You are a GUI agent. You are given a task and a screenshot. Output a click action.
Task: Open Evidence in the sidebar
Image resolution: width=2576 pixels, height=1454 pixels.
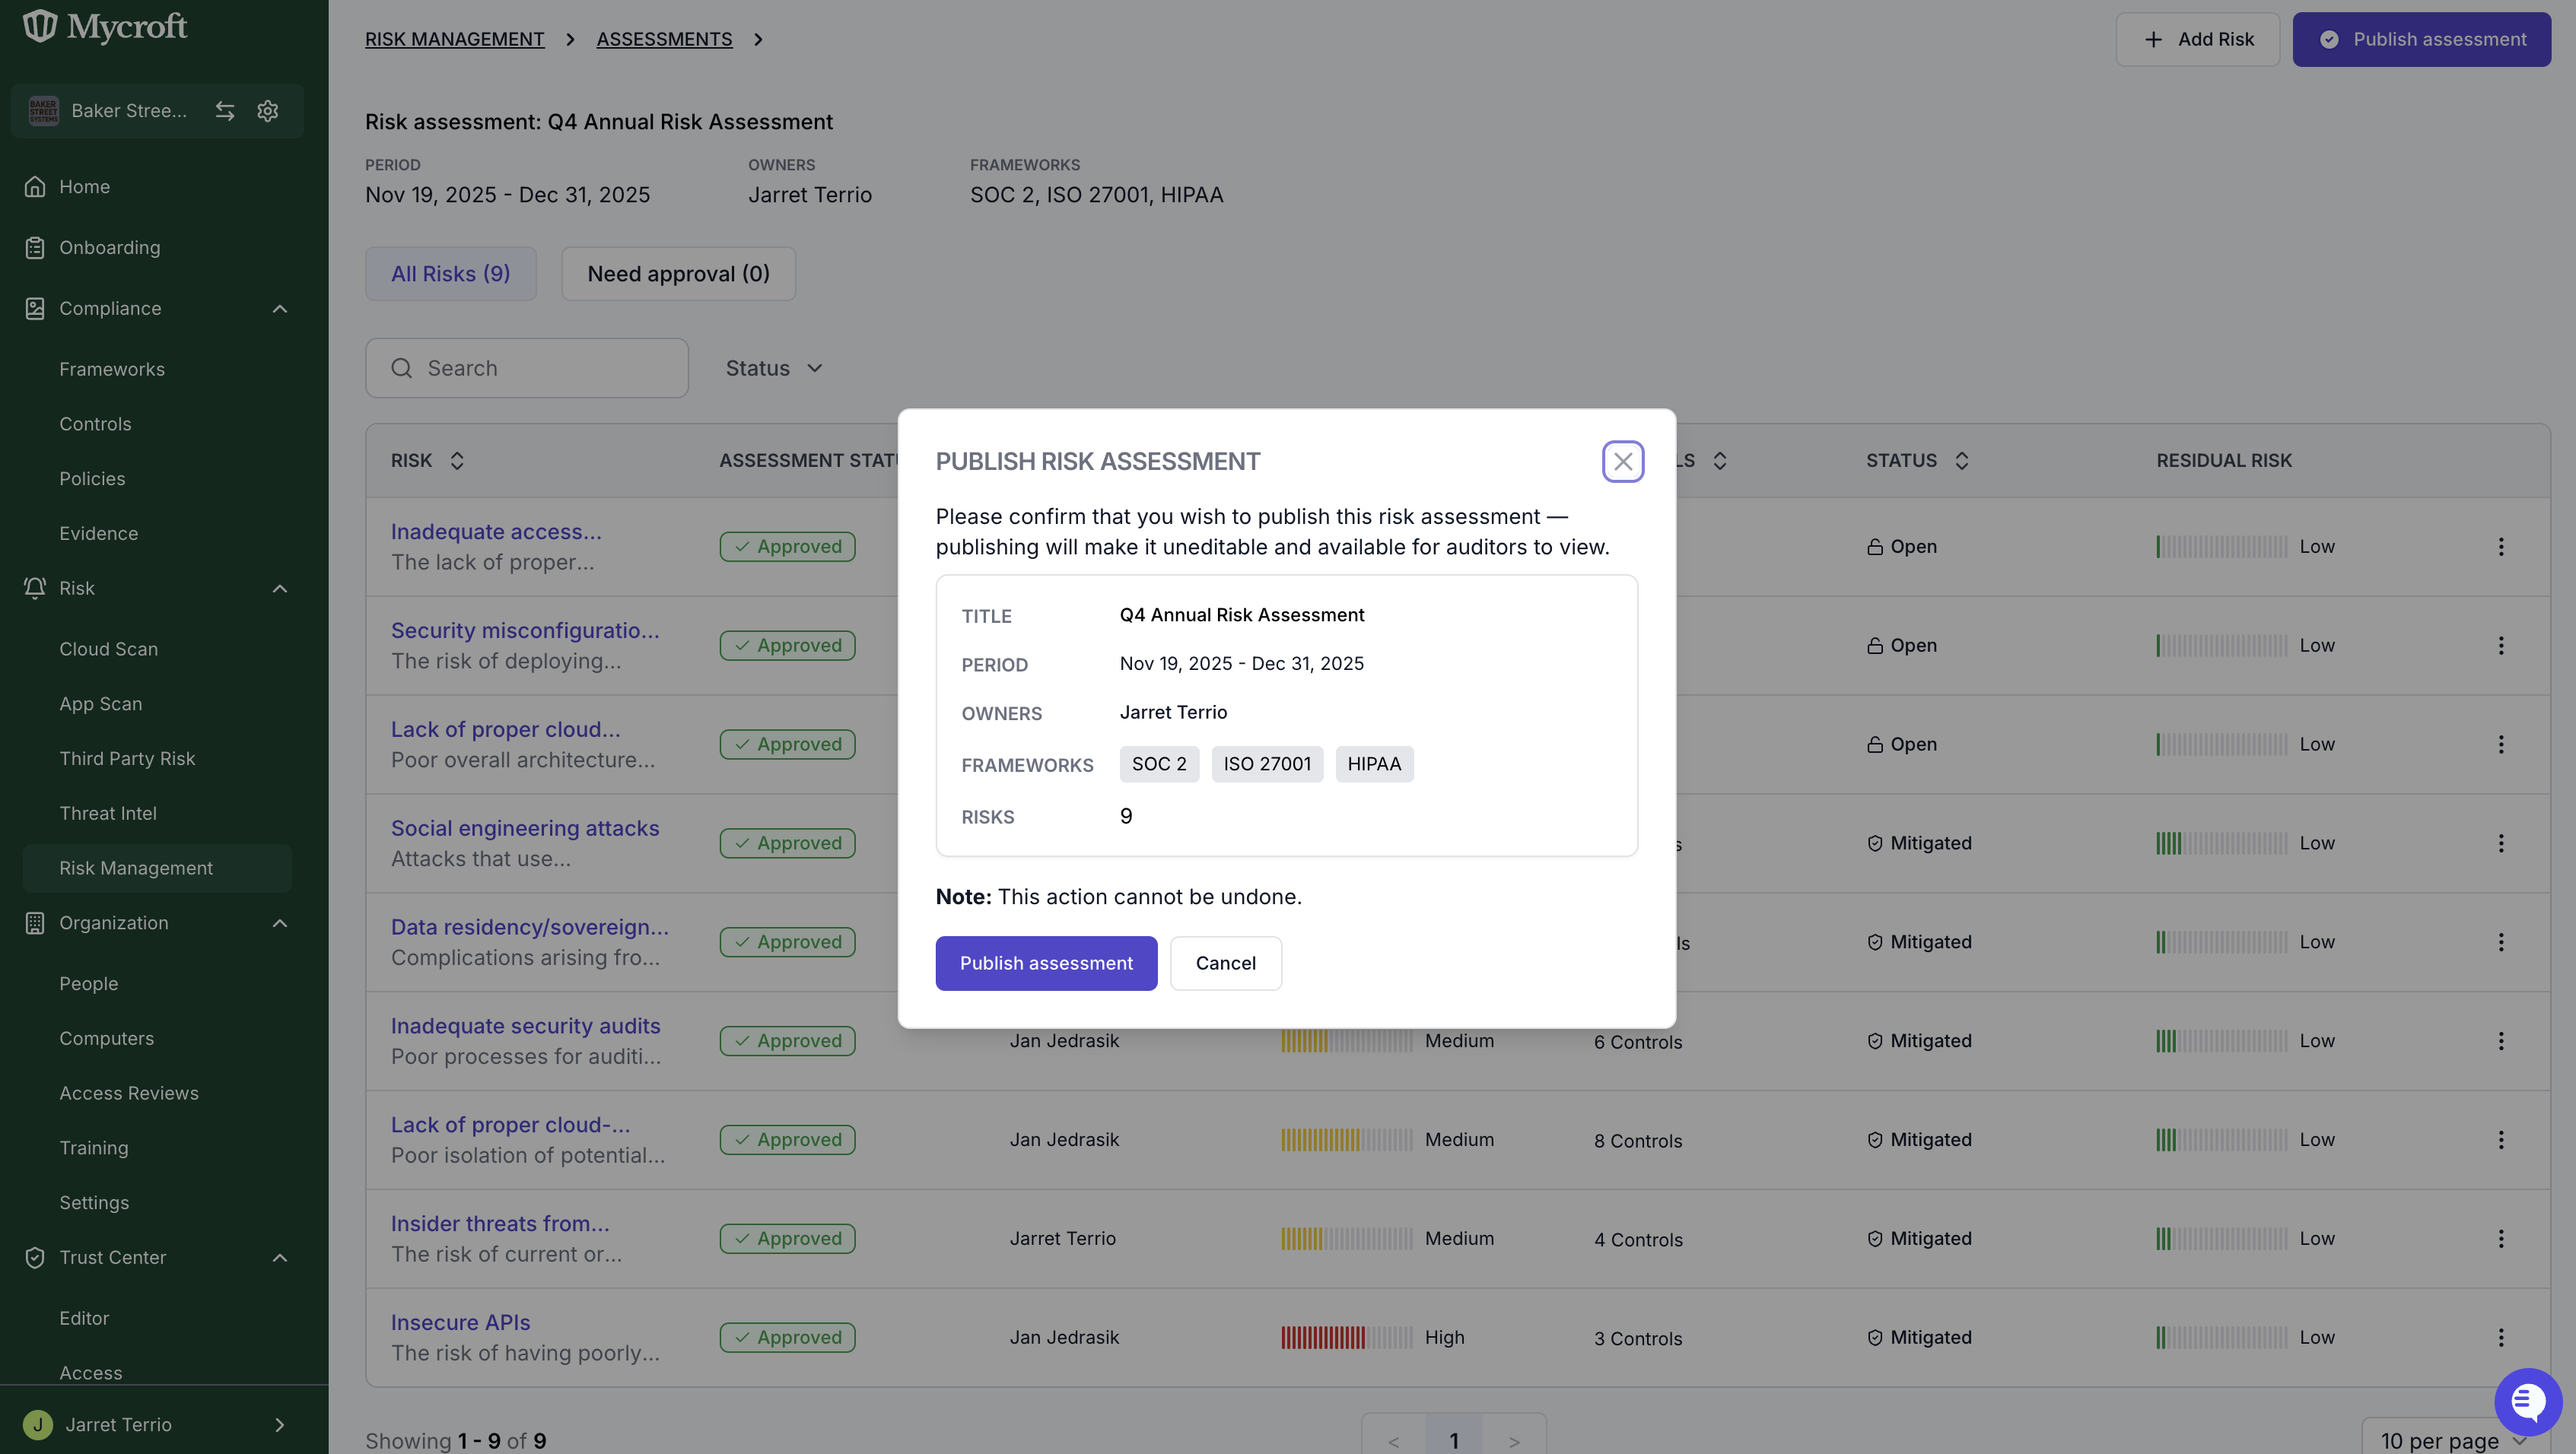98,534
